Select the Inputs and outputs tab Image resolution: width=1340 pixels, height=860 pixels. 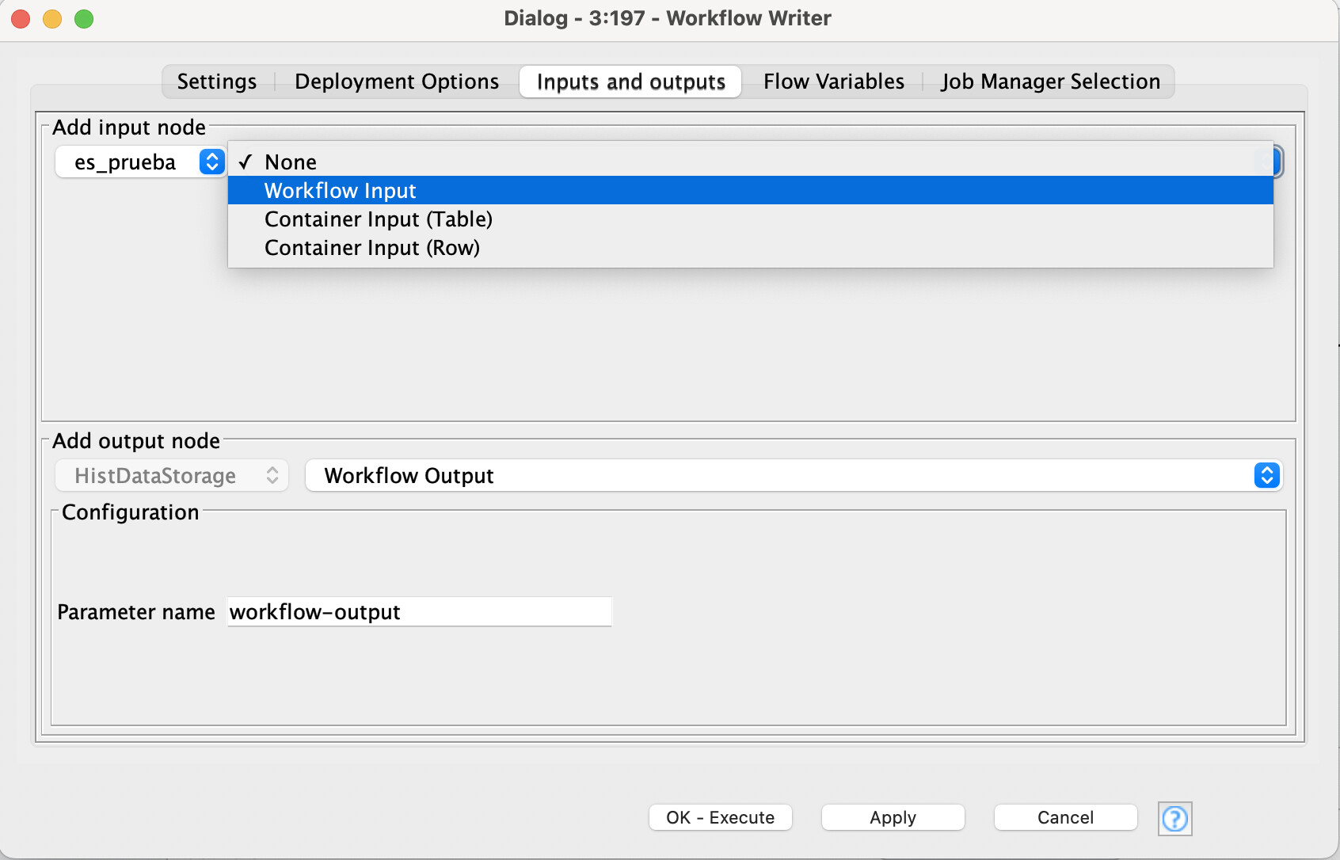[630, 82]
